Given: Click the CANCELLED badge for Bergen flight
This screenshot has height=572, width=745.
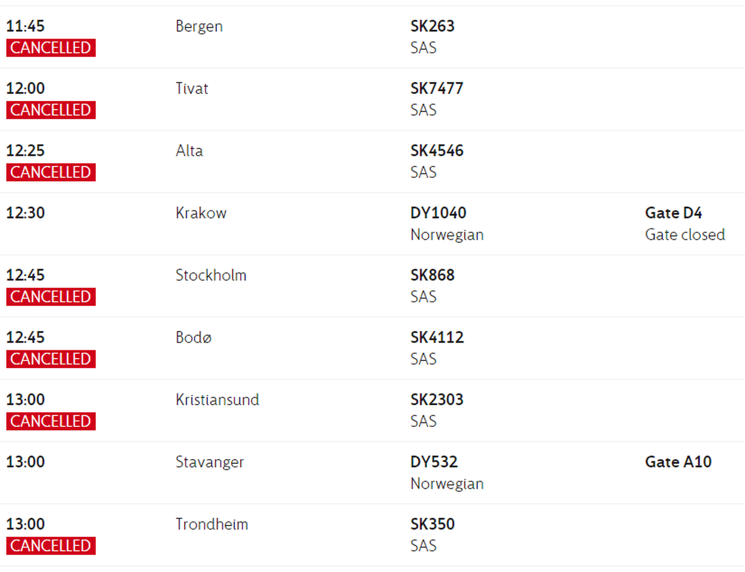Looking at the screenshot, I should click(x=51, y=48).
